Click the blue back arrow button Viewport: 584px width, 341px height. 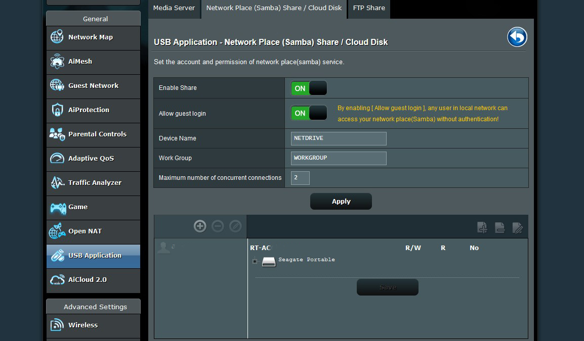click(517, 37)
